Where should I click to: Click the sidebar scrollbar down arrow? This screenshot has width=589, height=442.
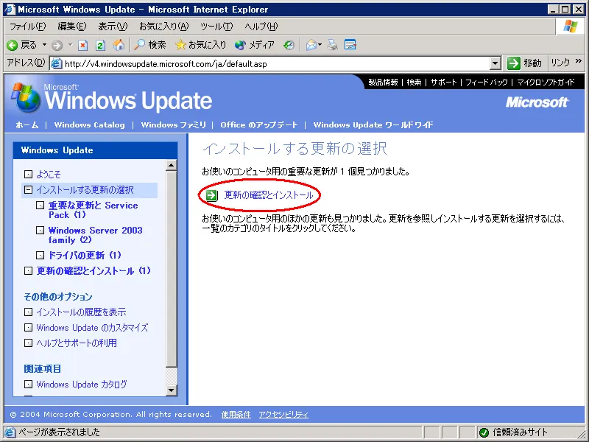tap(172, 390)
